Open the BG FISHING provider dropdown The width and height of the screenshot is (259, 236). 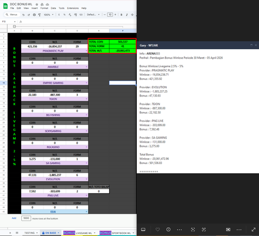(87, 115)
